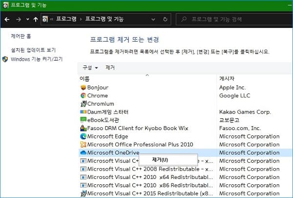The image size is (293, 198).
Task: Sort by the 게시자 column header
Action: (x=227, y=79)
